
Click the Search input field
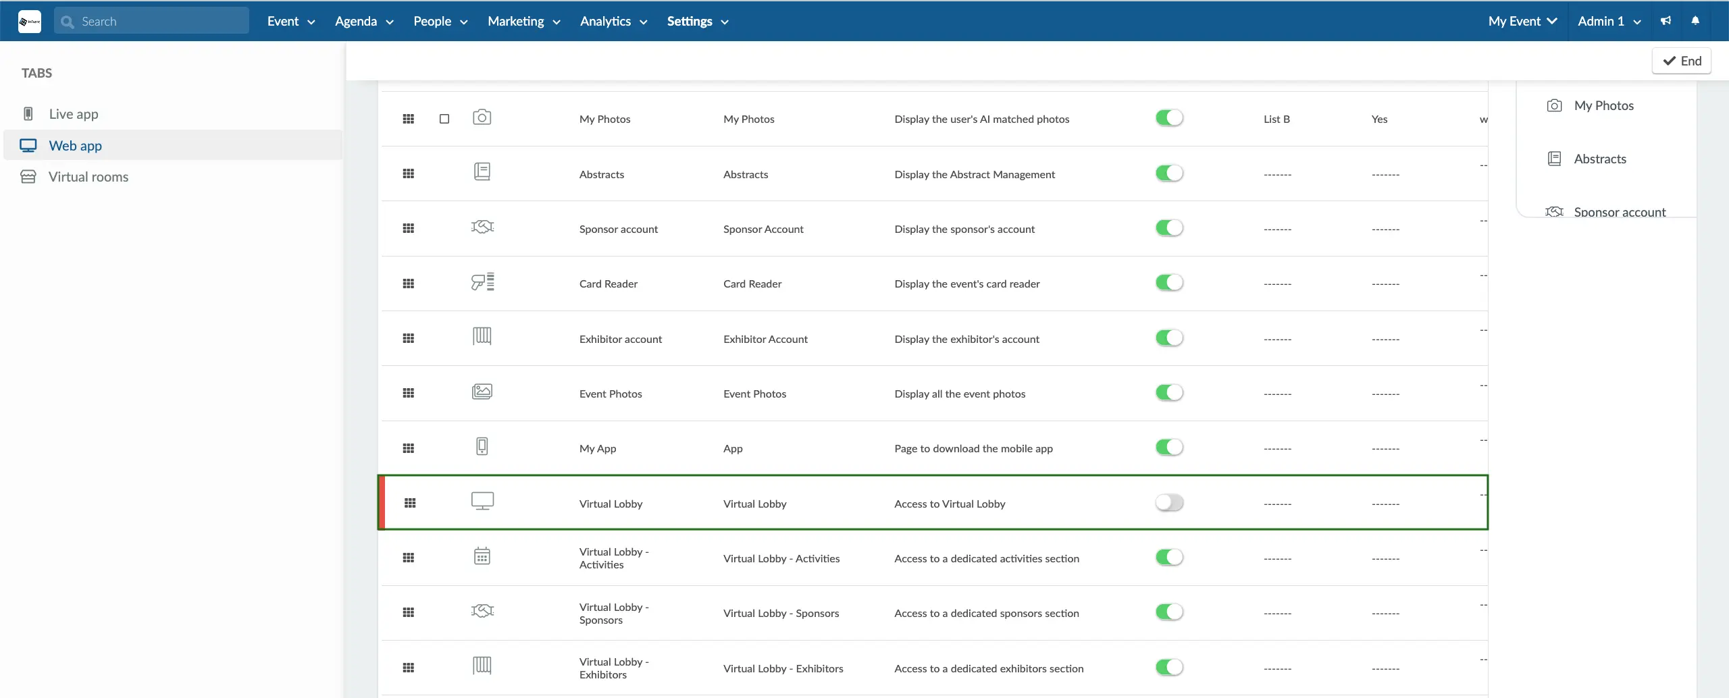coord(152,21)
